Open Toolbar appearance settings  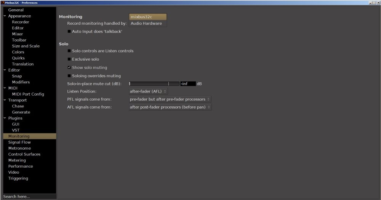coord(19,40)
